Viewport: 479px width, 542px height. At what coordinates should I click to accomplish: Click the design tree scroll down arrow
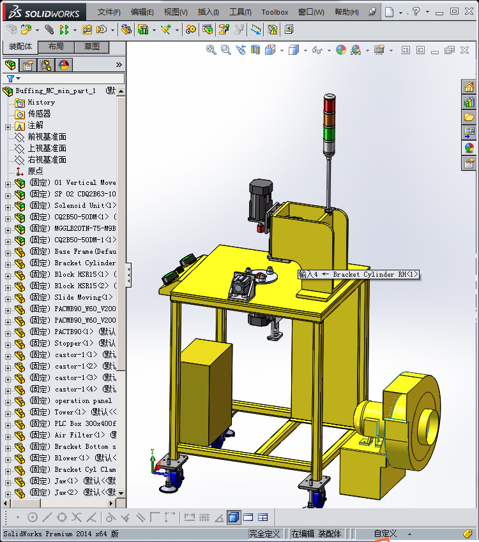point(121,494)
